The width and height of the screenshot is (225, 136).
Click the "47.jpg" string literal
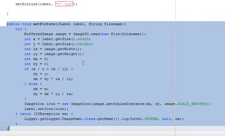64,4
